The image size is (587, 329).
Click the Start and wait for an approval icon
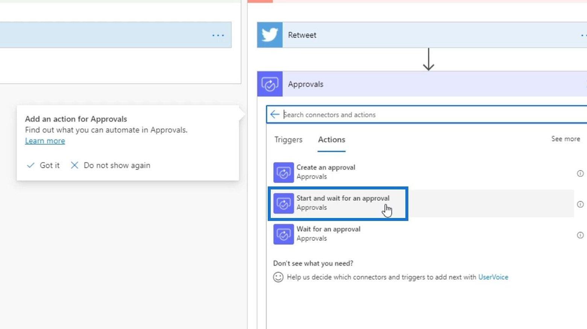pos(284,203)
